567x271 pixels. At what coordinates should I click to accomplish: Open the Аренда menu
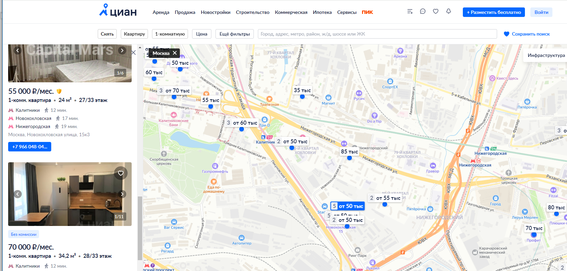(x=161, y=12)
